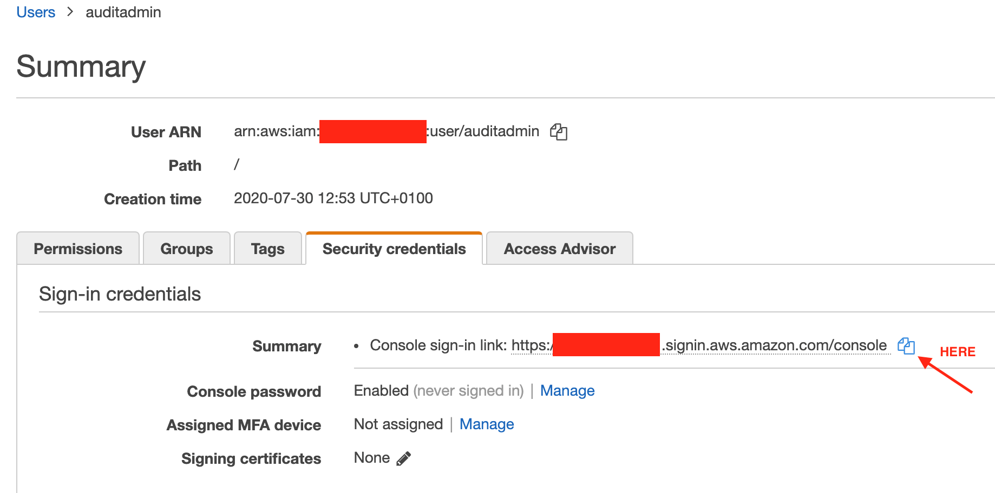The height and width of the screenshot is (493, 995).
Task: Switch to the Permissions tab
Action: pos(77,248)
